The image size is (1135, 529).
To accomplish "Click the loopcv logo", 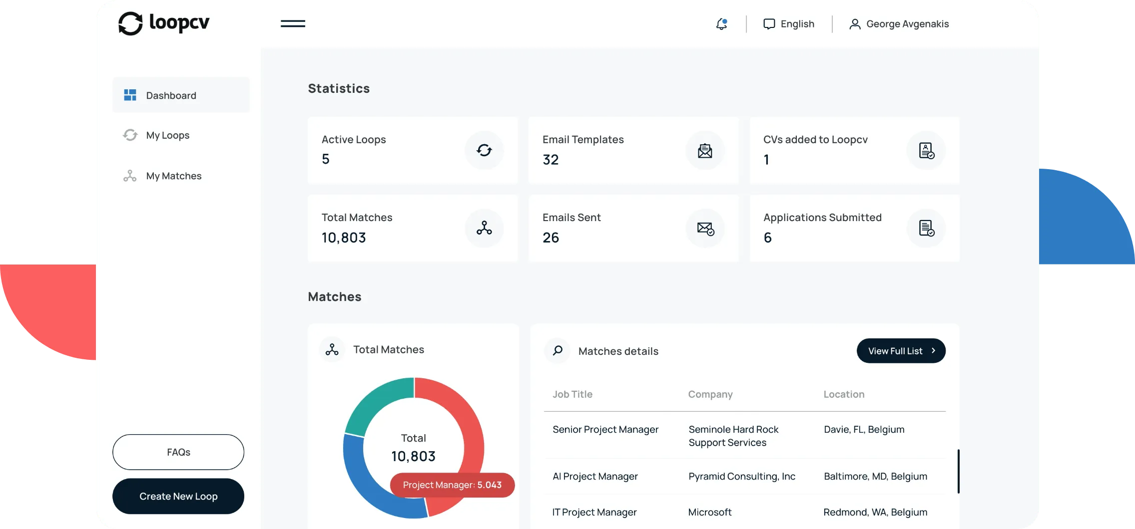I will (x=163, y=22).
